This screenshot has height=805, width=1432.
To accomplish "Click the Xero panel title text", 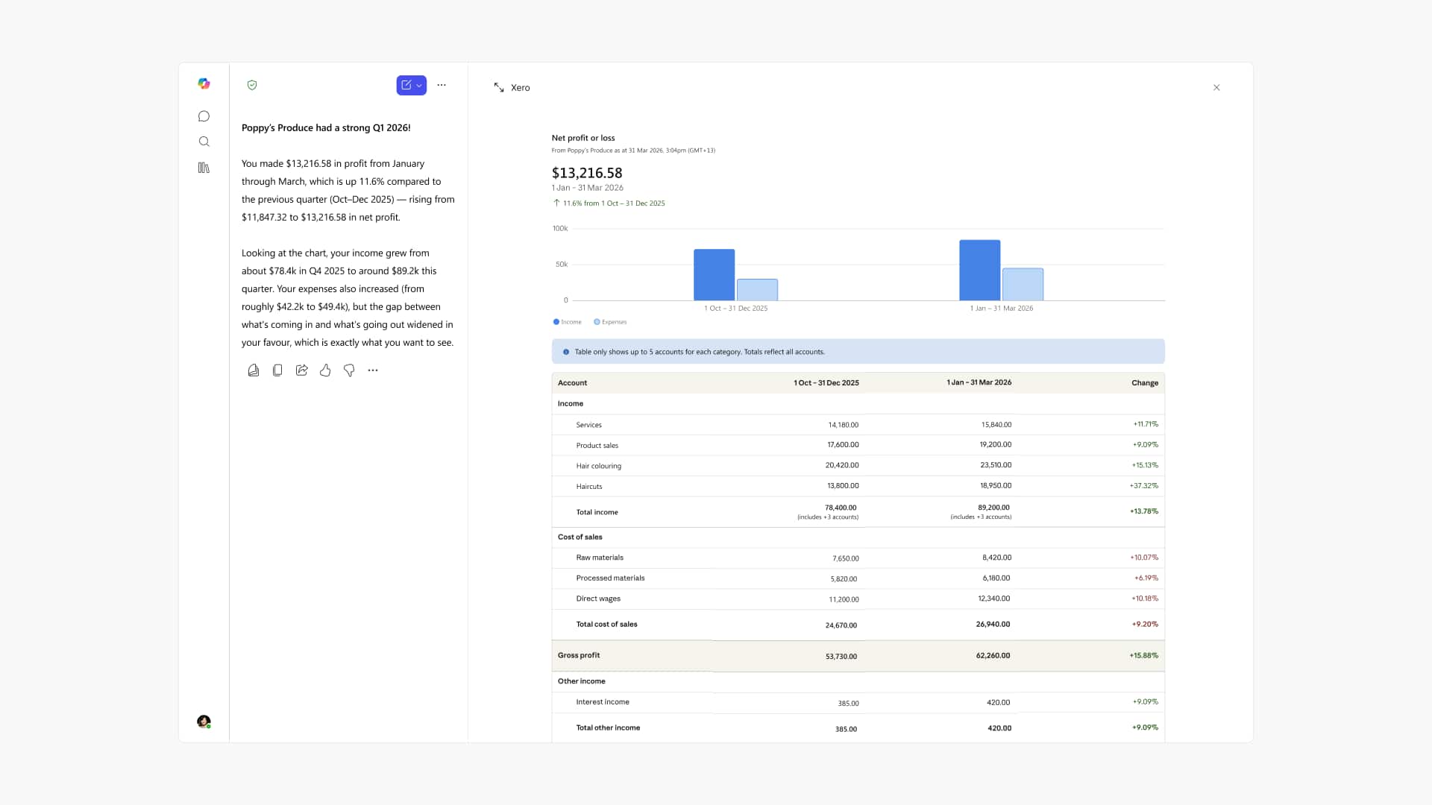I will point(520,88).
